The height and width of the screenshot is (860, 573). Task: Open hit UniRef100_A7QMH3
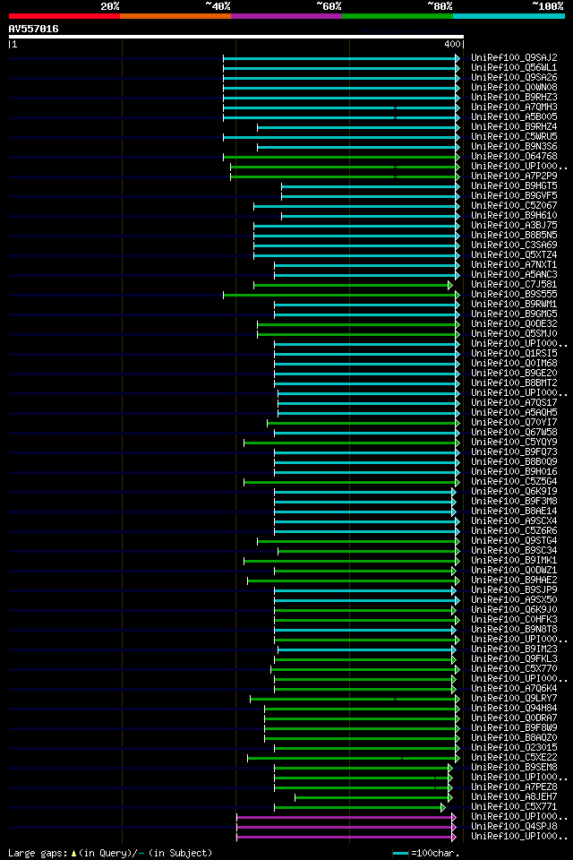tap(514, 107)
